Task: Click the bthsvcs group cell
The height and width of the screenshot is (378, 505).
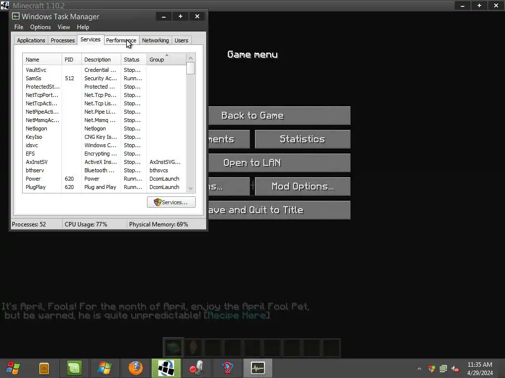Action: coord(159,170)
